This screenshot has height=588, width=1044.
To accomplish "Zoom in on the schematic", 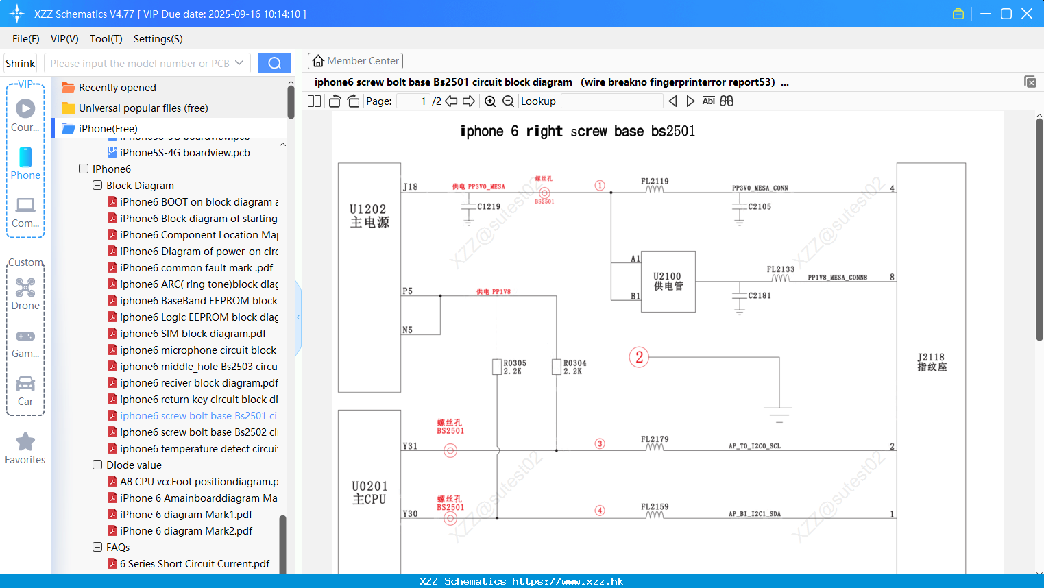I will [x=490, y=101].
